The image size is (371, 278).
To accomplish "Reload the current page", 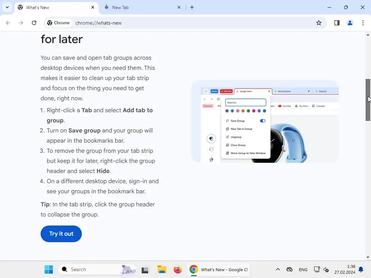I will (x=34, y=23).
